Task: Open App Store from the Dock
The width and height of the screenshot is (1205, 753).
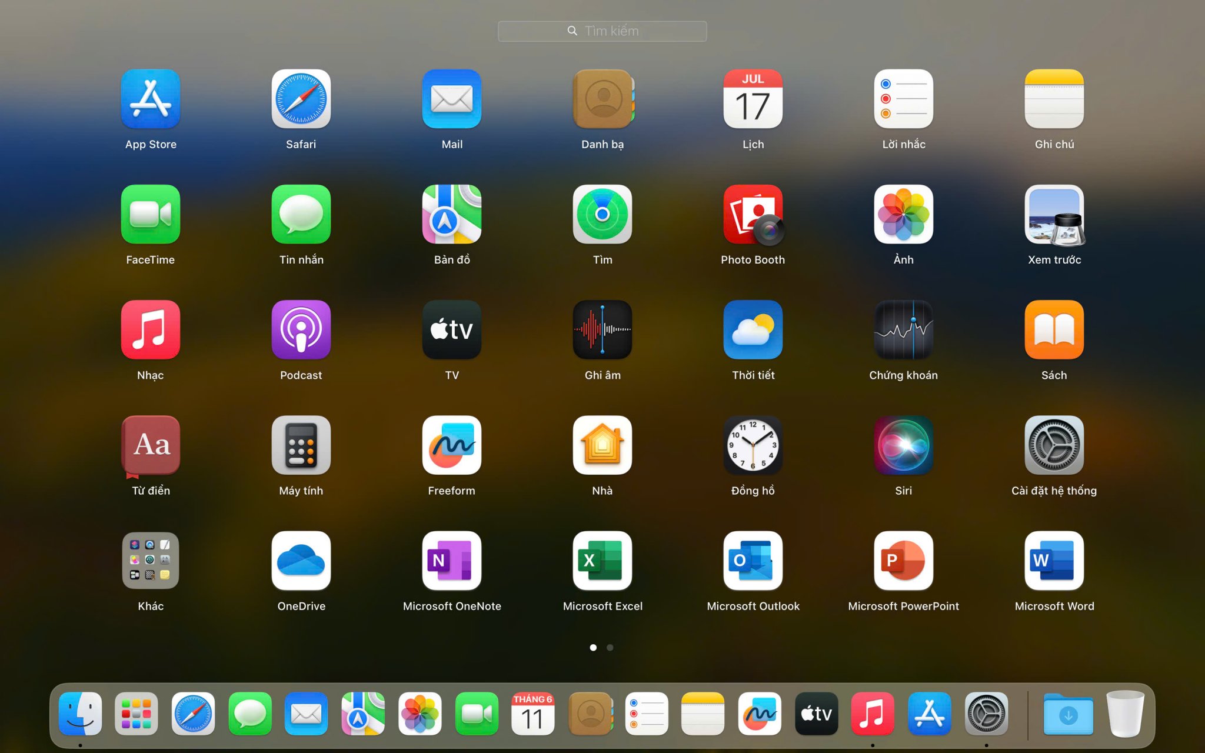Action: [x=930, y=714]
